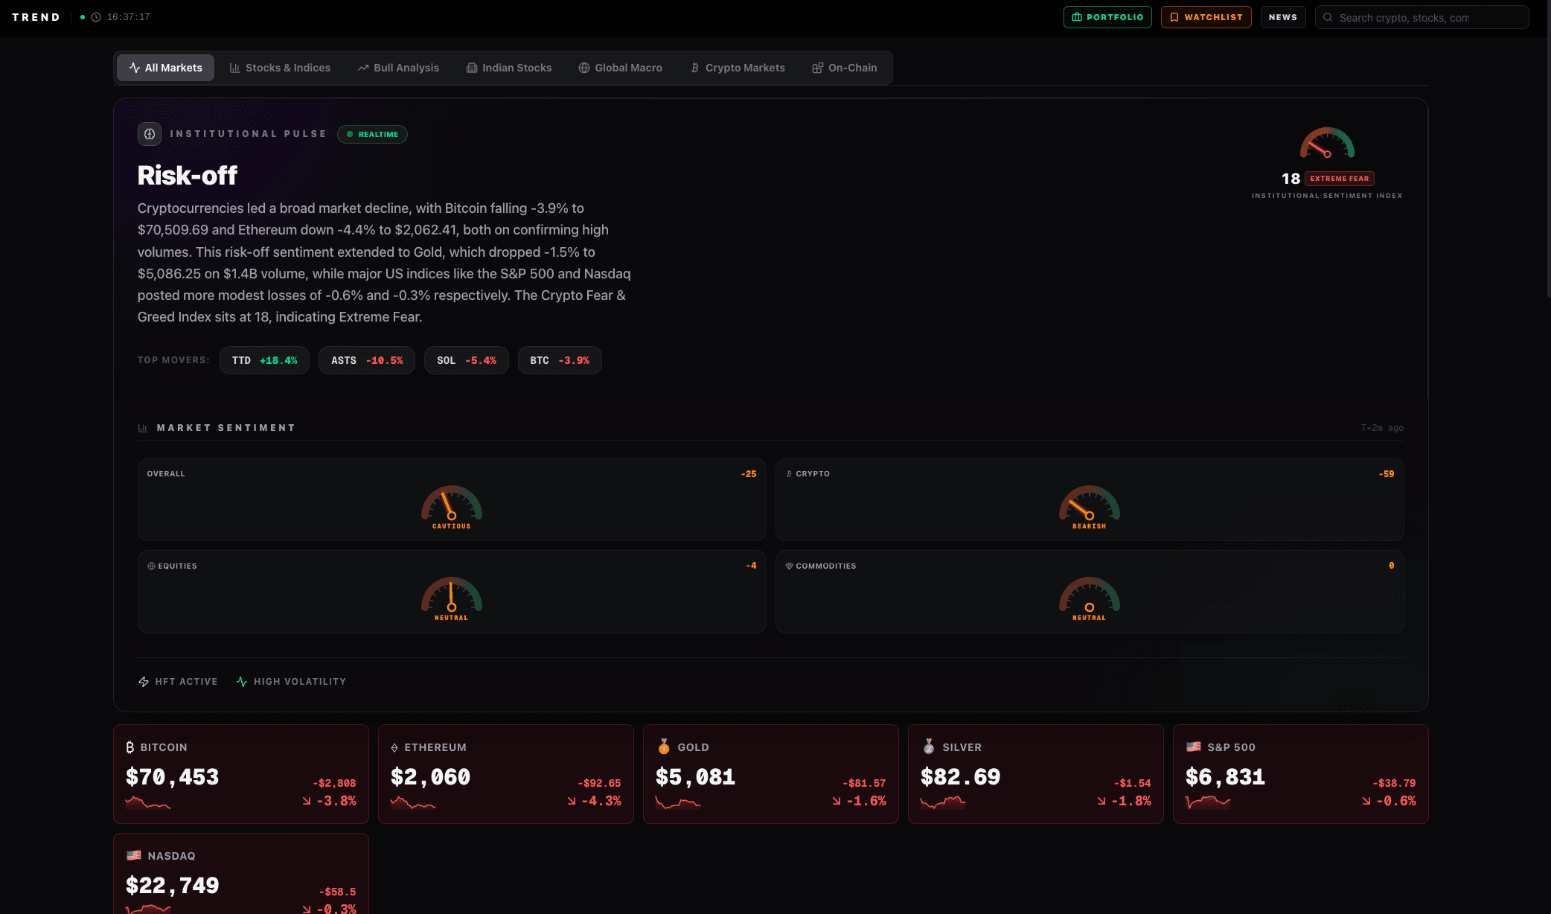
Task: Toggle the Realtime status indicator
Action: [372, 134]
